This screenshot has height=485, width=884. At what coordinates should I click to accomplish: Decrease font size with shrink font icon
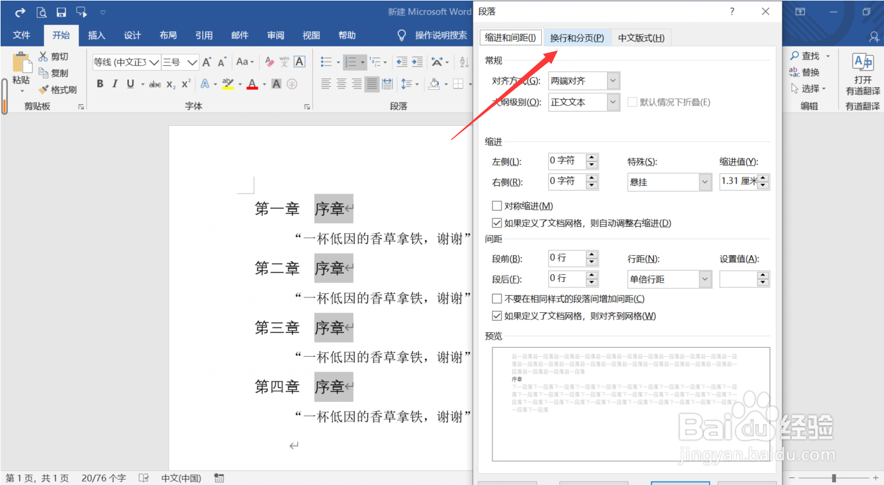tap(222, 62)
